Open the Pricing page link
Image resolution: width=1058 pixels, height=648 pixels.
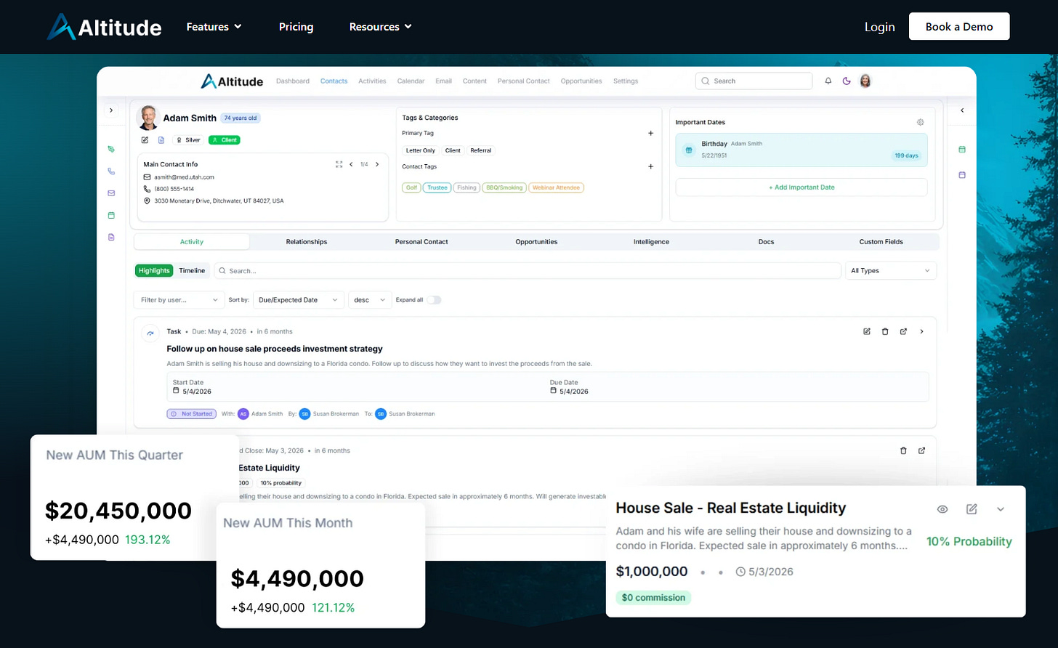click(296, 27)
